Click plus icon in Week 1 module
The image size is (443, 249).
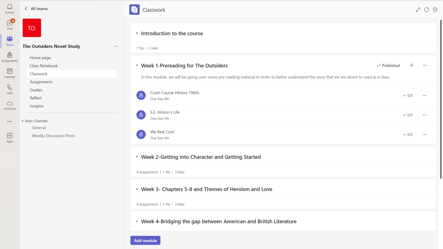411,66
